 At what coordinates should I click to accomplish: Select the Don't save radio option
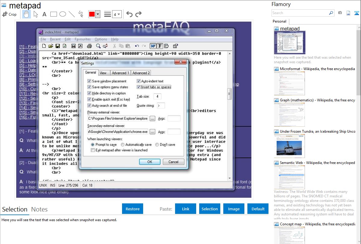click(x=157, y=145)
